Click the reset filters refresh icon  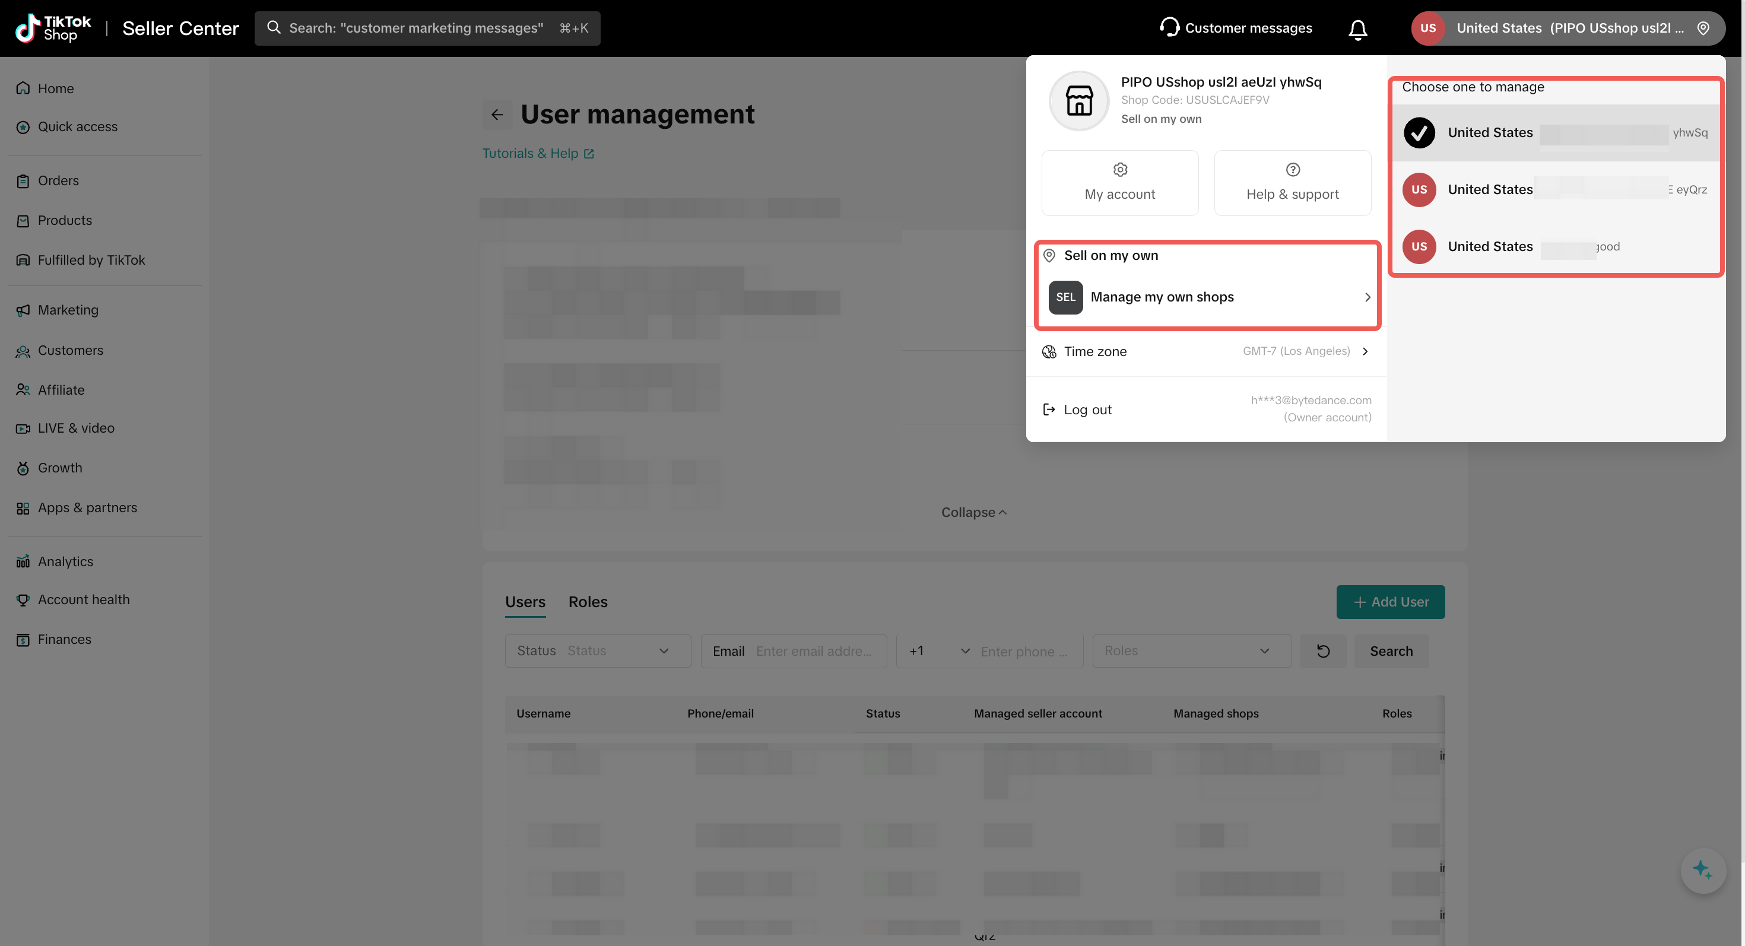(x=1323, y=651)
